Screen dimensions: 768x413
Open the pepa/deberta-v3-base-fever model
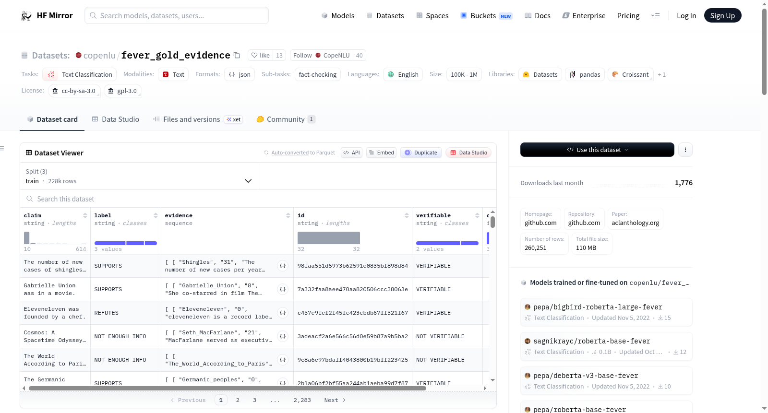coord(606,381)
